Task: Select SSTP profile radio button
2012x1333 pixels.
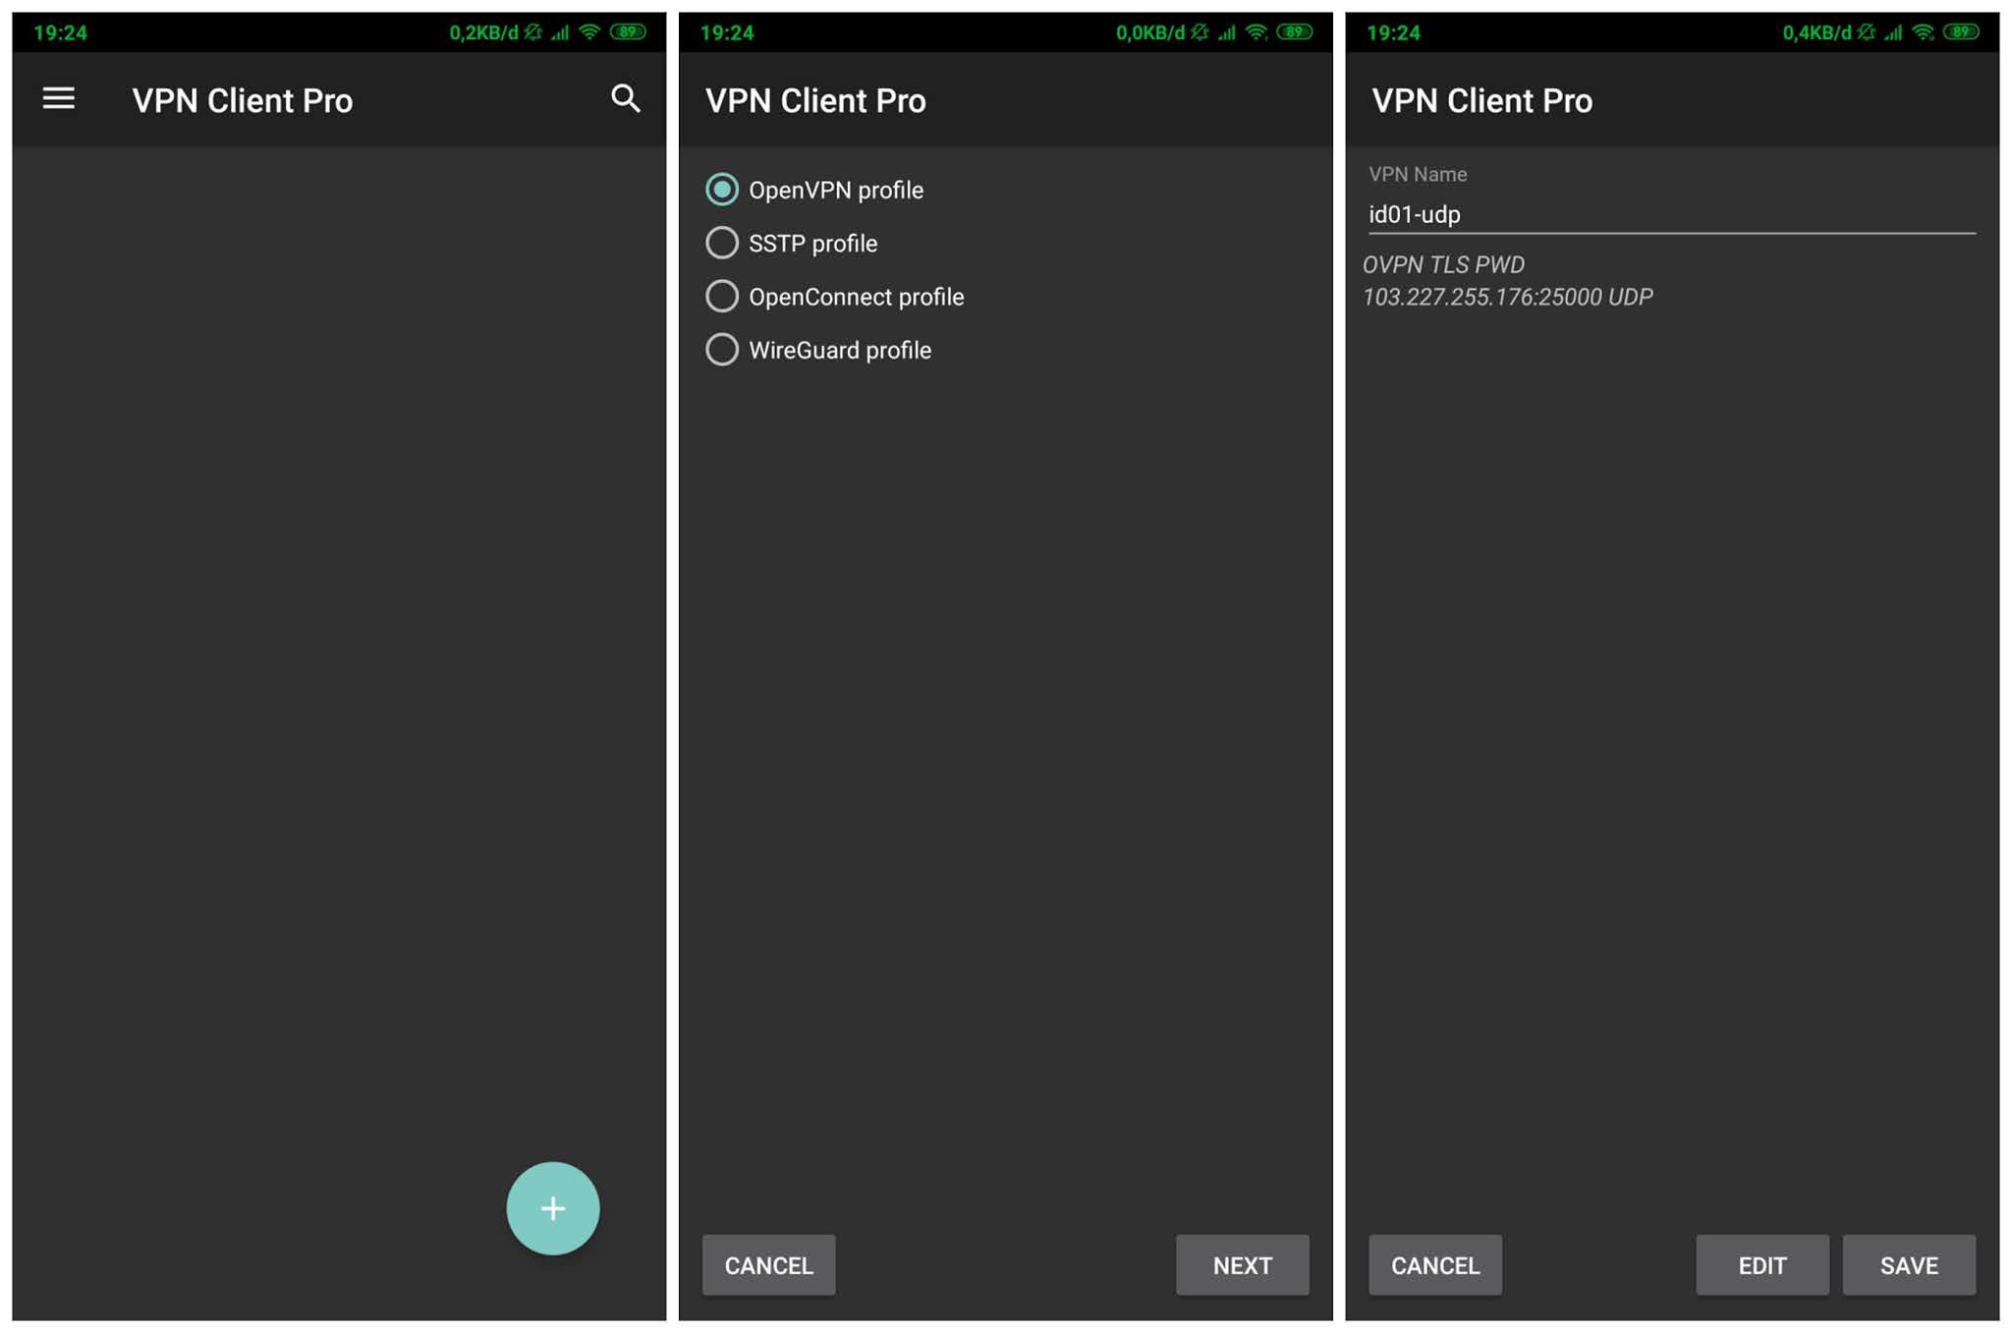Action: (722, 243)
